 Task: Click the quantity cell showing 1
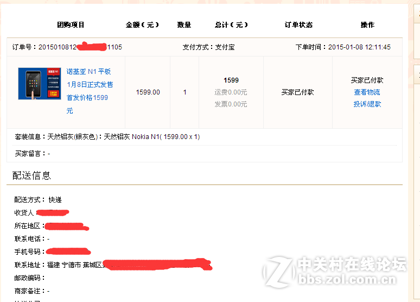185,92
